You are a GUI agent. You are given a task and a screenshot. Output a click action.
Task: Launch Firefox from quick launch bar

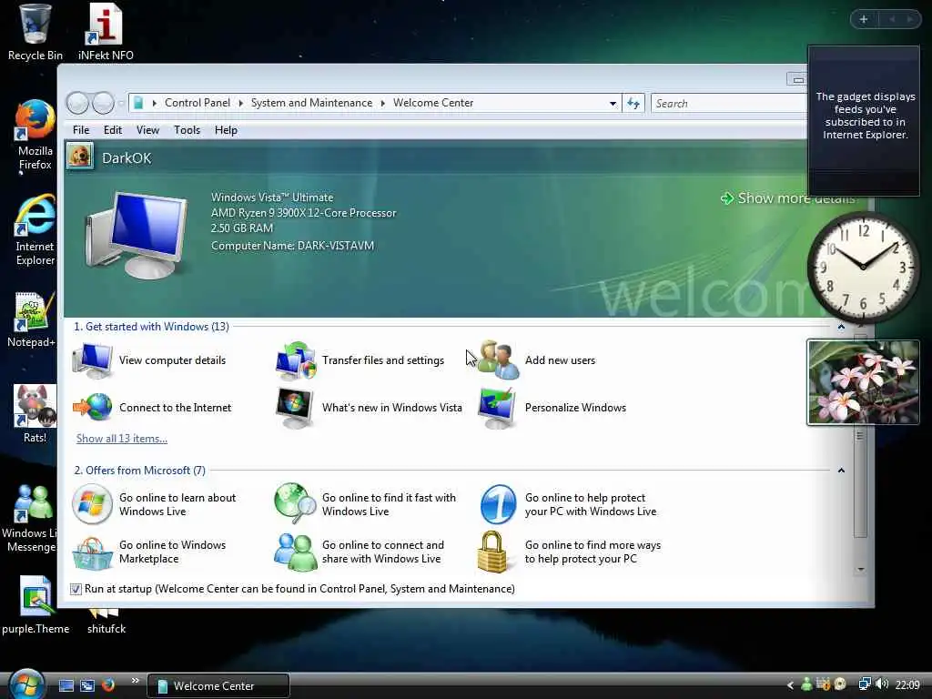coord(108,684)
